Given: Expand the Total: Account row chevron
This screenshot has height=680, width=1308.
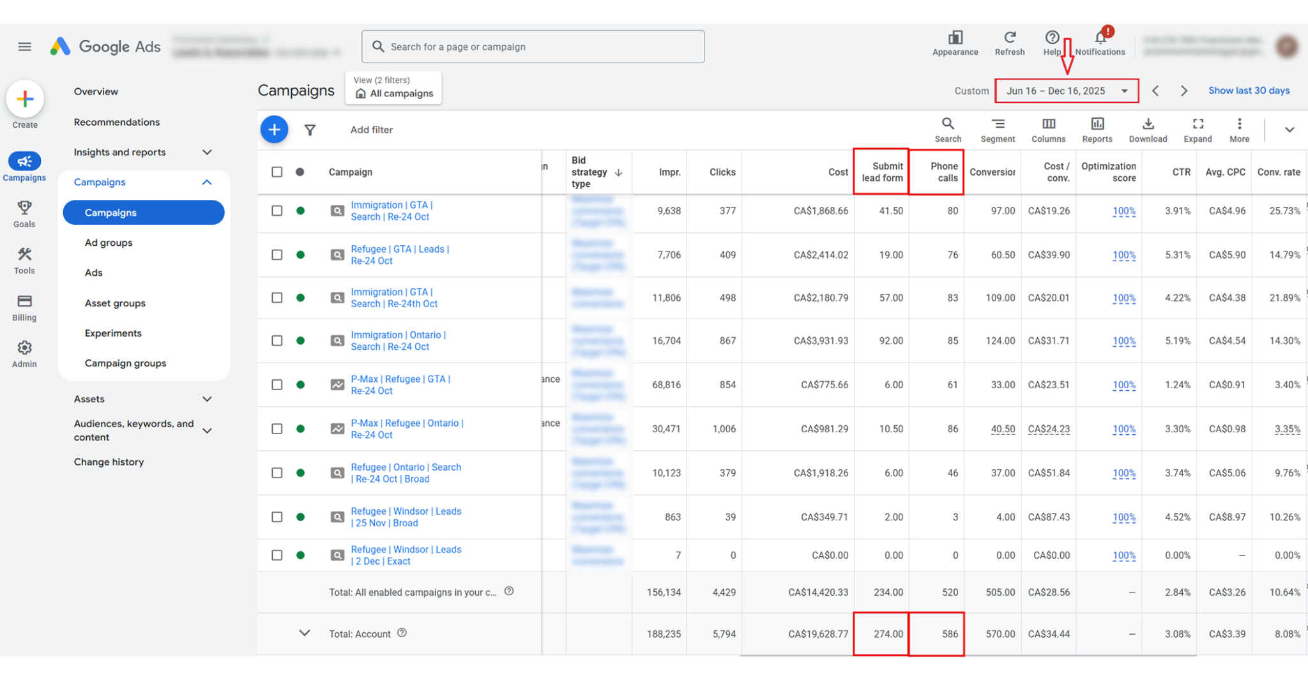Looking at the screenshot, I should [x=305, y=633].
